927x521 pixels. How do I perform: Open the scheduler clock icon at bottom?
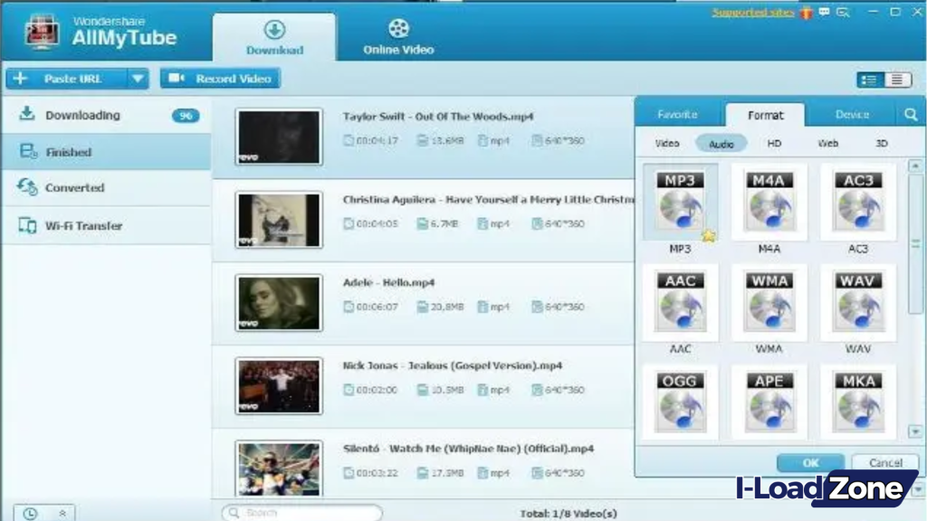click(x=30, y=514)
